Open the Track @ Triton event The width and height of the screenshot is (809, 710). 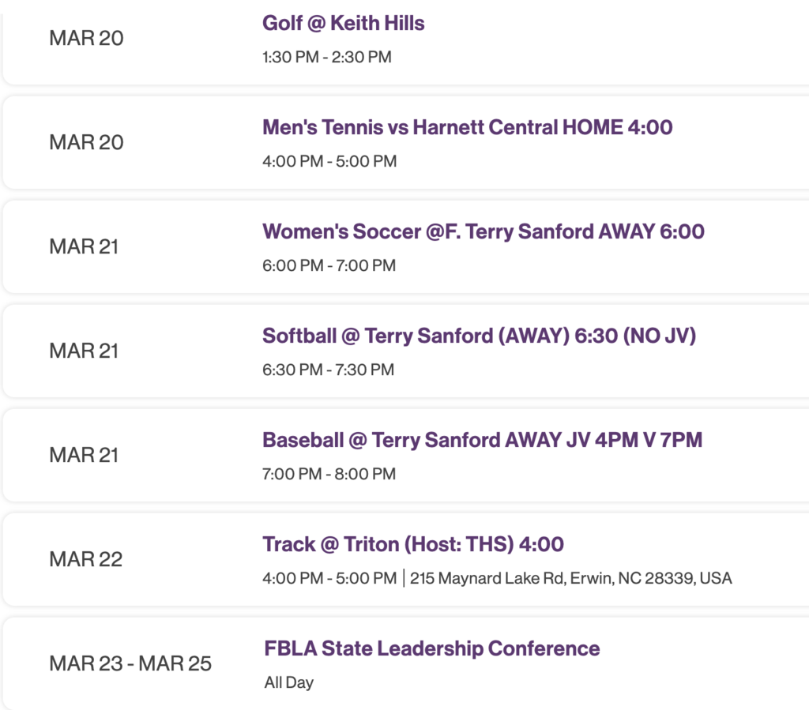(413, 544)
